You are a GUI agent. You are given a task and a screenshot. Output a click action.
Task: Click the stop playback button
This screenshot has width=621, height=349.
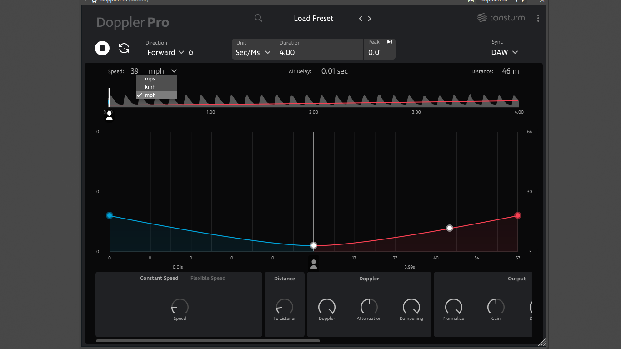click(x=102, y=48)
